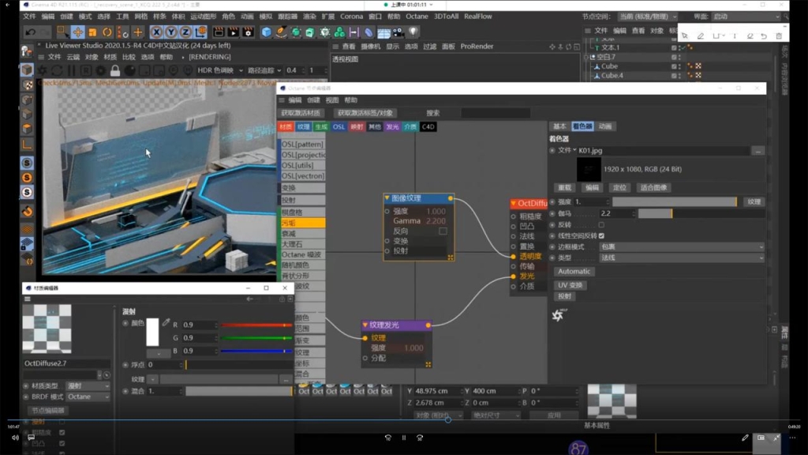Select the Scale tool in the toolbar
Screen dimensions: 808x455
[92, 32]
